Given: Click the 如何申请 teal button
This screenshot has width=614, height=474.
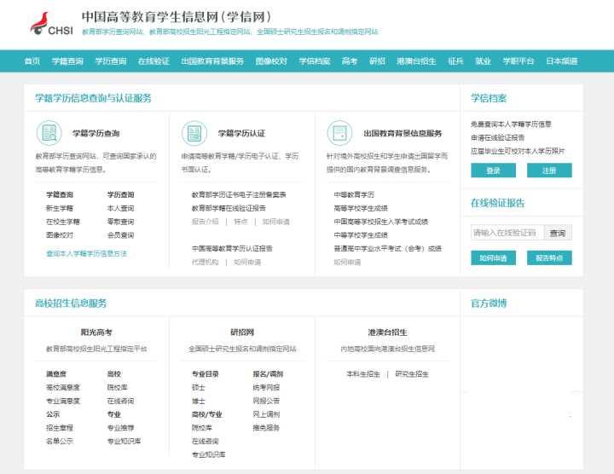Looking at the screenshot, I should pos(493,257).
